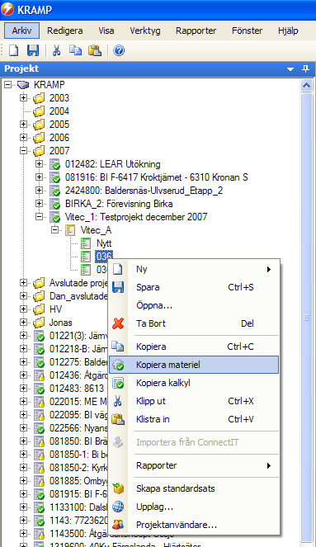Click the Cut scissors toolbar icon
The height and width of the screenshot is (547, 316).
click(x=56, y=50)
